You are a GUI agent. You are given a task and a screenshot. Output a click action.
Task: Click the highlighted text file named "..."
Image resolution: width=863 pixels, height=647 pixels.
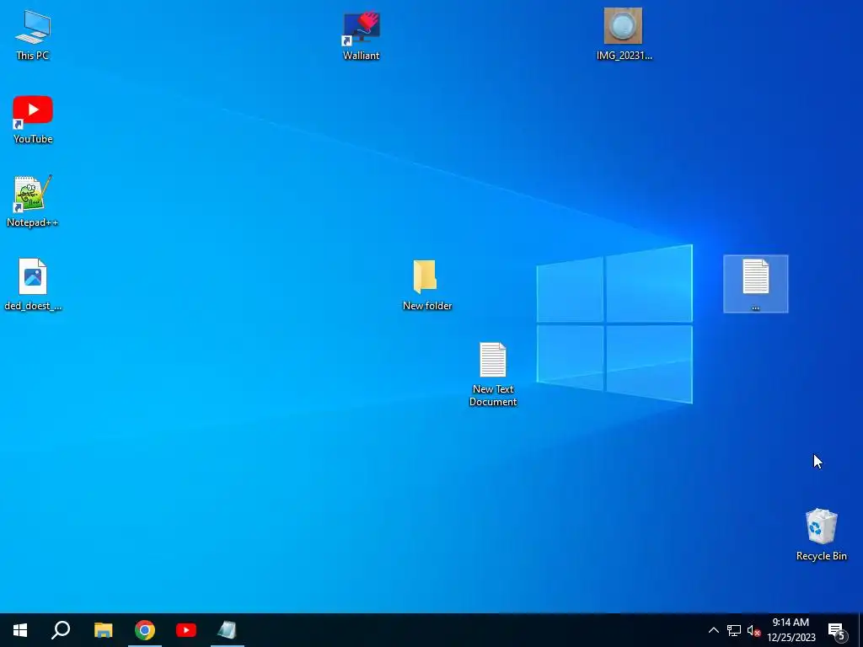pyautogui.click(x=756, y=284)
